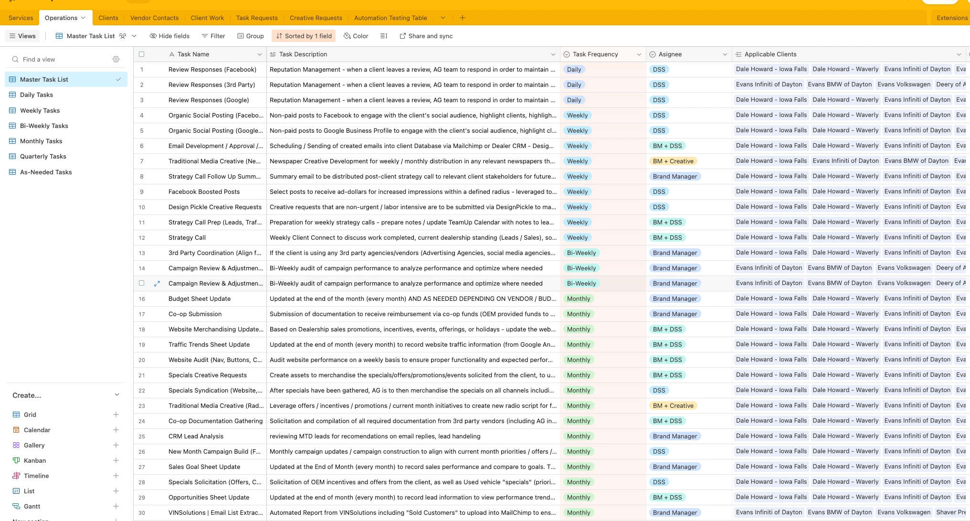The height and width of the screenshot is (521, 970).
Task: Click BM + Creative tag in row 7
Action: (x=673, y=161)
